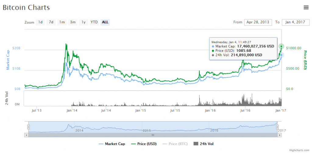Click the Jan '14 axis label
Screen dimensions: 312x157
(72, 111)
